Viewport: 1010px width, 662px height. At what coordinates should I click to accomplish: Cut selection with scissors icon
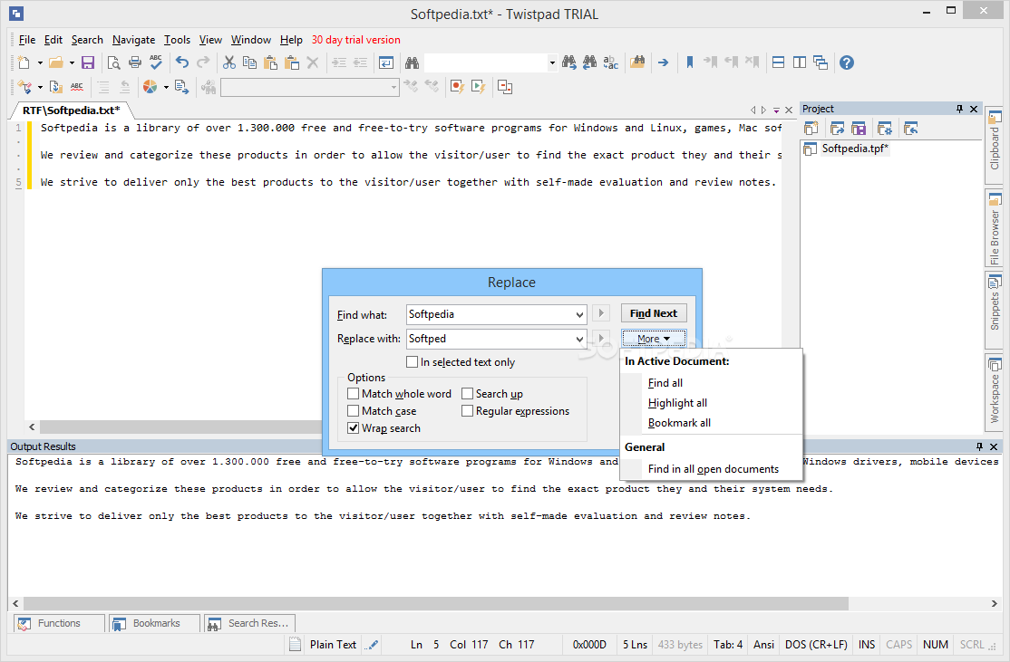click(x=229, y=62)
